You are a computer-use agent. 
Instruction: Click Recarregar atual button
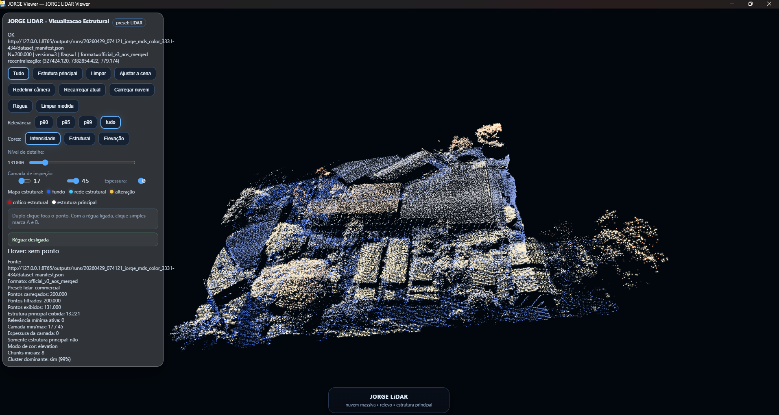[x=82, y=90]
